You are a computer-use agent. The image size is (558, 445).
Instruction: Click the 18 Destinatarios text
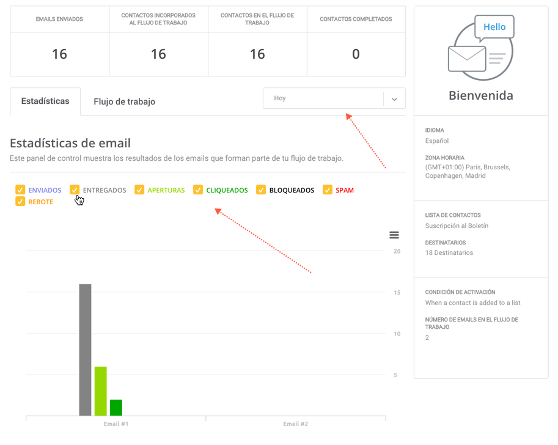pyautogui.click(x=449, y=253)
